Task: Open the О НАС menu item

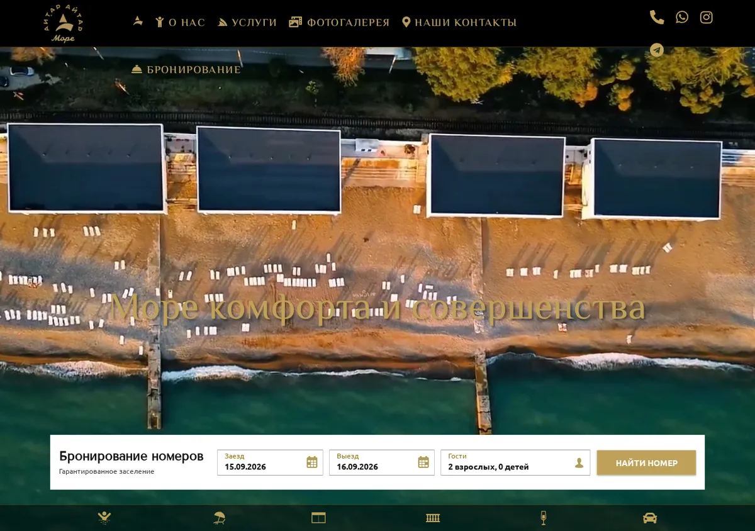Action: (x=181, y=23)
